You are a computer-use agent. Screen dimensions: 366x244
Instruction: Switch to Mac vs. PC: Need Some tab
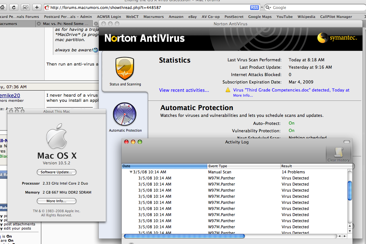click(x=65, y=24)
